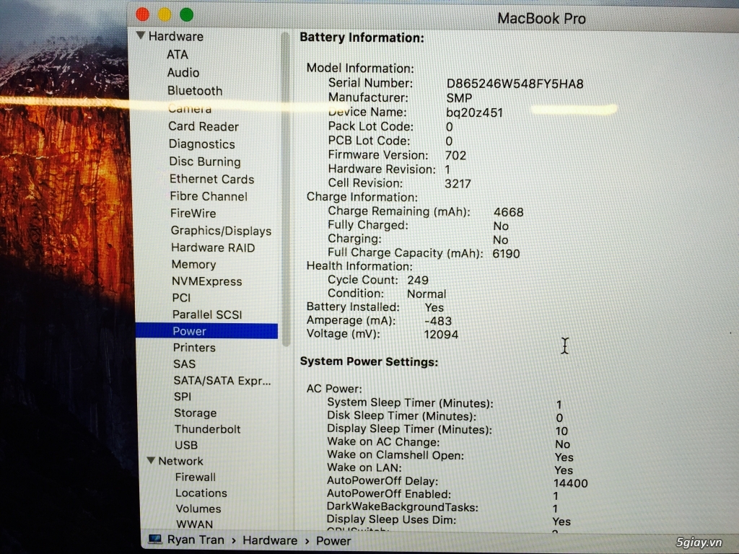Screen dimensions: 739x554
Task: Select NVMExpress in the sidebar
Action: coord(206,281)
